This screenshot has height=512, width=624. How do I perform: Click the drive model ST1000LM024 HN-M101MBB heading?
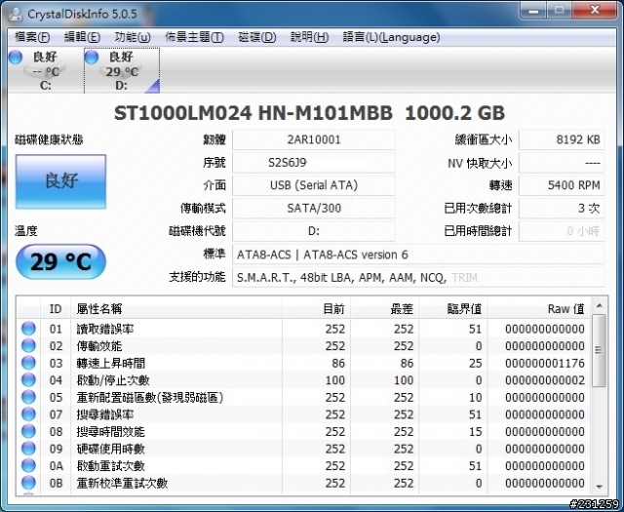coord(253,113)
